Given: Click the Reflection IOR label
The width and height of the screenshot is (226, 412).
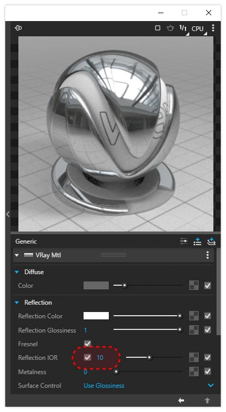Looking at the screenshot, I should pyautogui.click(x=38, y=358).
